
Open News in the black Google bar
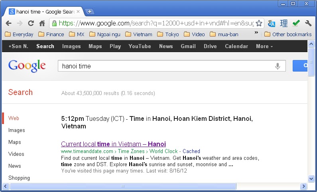coord(166,47)
